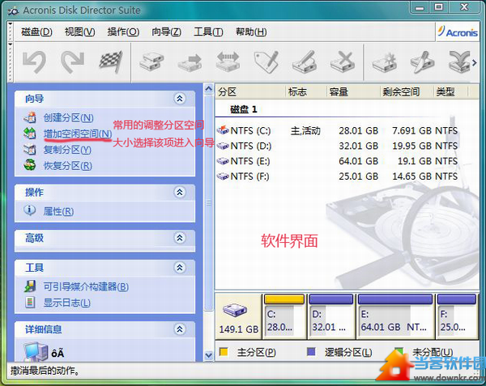This screenshot has height=386, width=486.
Task: Start the 创建分区(N) wizard link
Action: 69,117
